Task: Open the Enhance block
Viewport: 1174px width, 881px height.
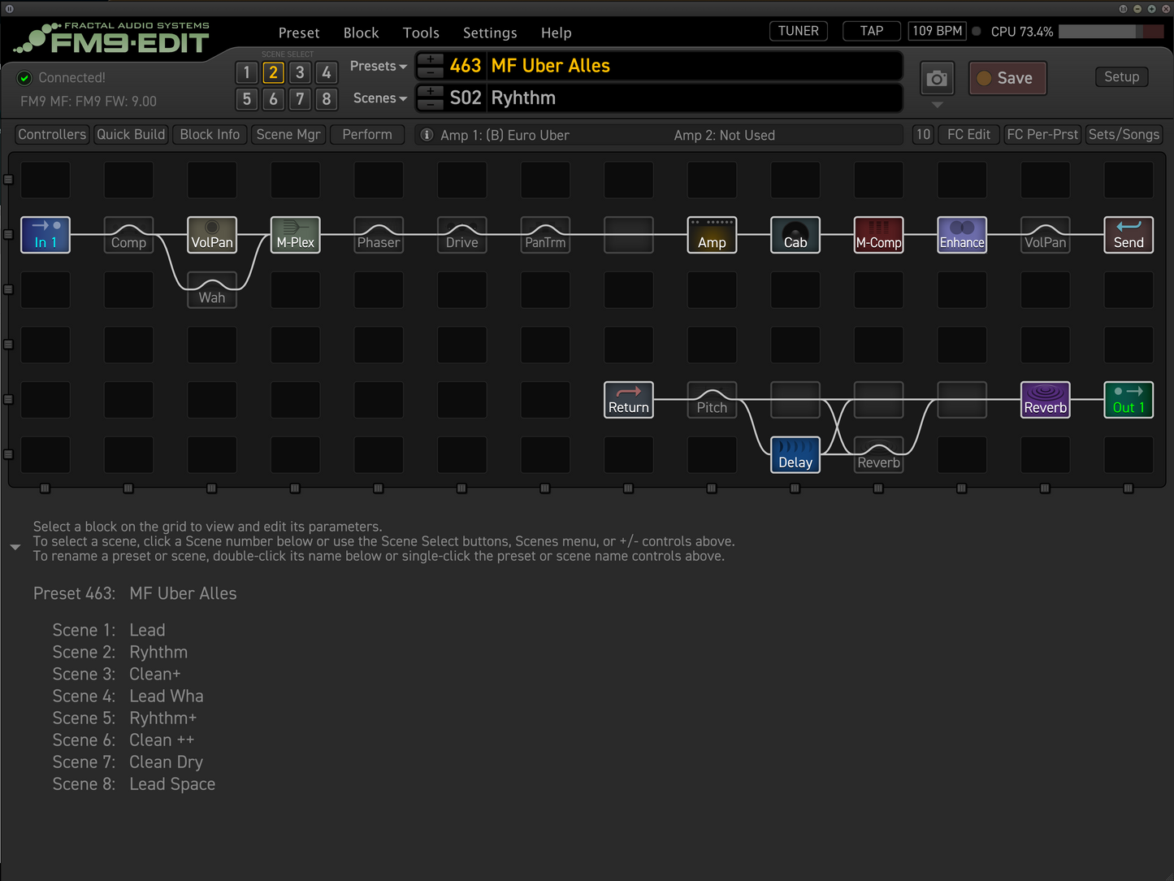Action: pos(962,235)
